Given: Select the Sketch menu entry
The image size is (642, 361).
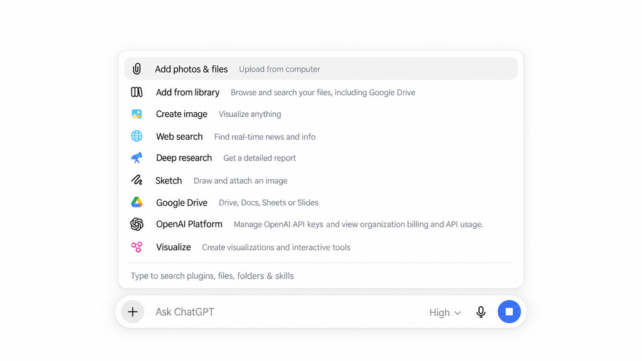Looking at the screenshot, I should point(321,180).
